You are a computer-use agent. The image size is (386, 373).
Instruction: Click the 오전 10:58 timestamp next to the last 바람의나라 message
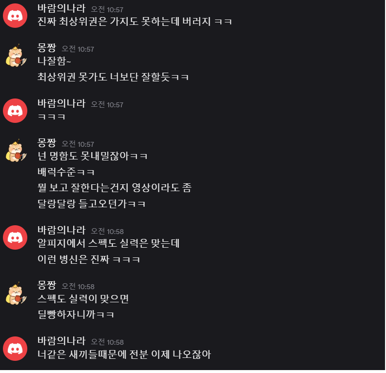click(107, 342)
